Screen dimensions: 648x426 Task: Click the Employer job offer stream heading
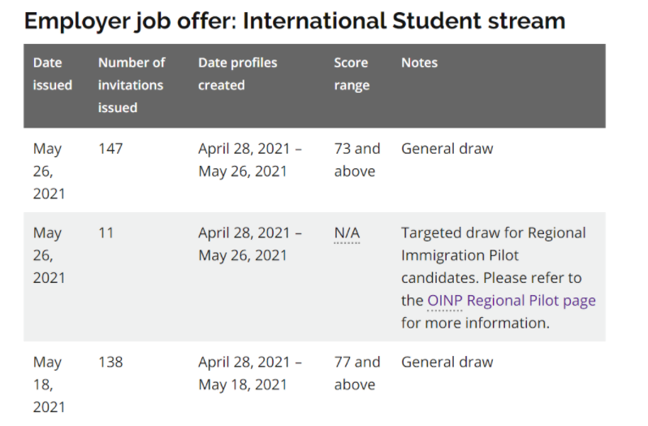coord(295,20)
